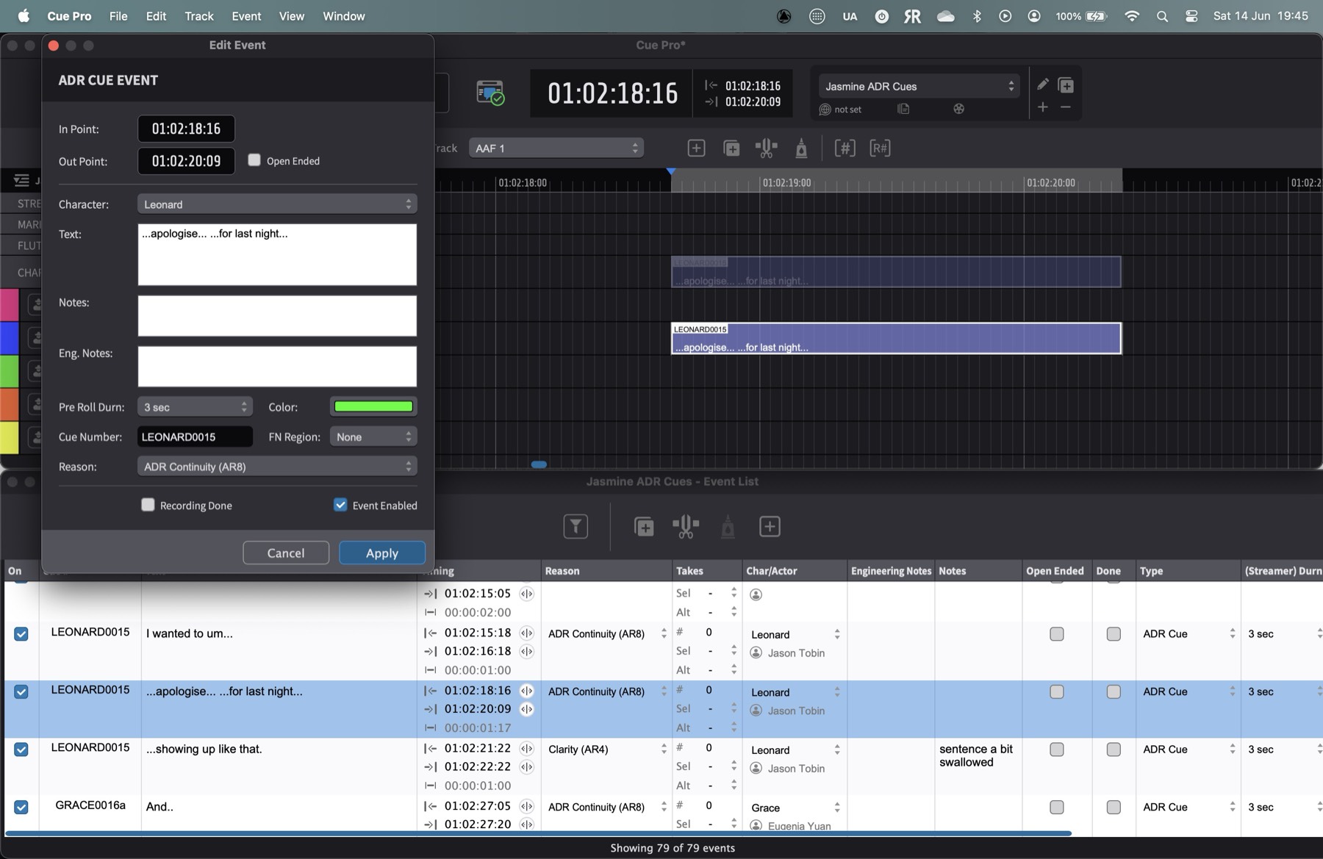Open the FN Region dropdown showing None
This screenshot has width=1323, height=859.
point(373,436)
